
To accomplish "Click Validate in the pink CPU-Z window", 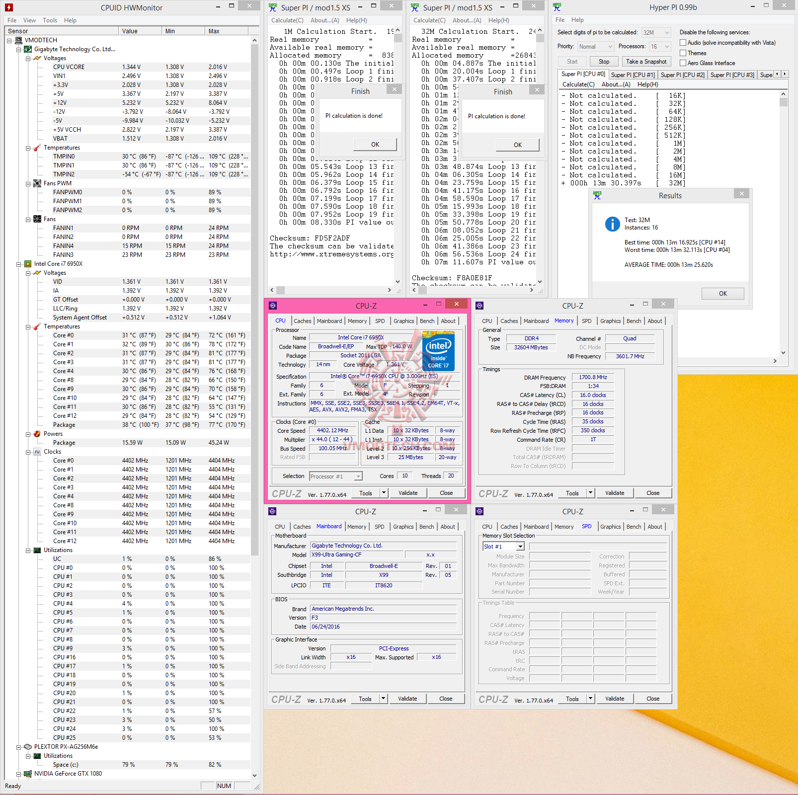I will (x=408, y=493).
